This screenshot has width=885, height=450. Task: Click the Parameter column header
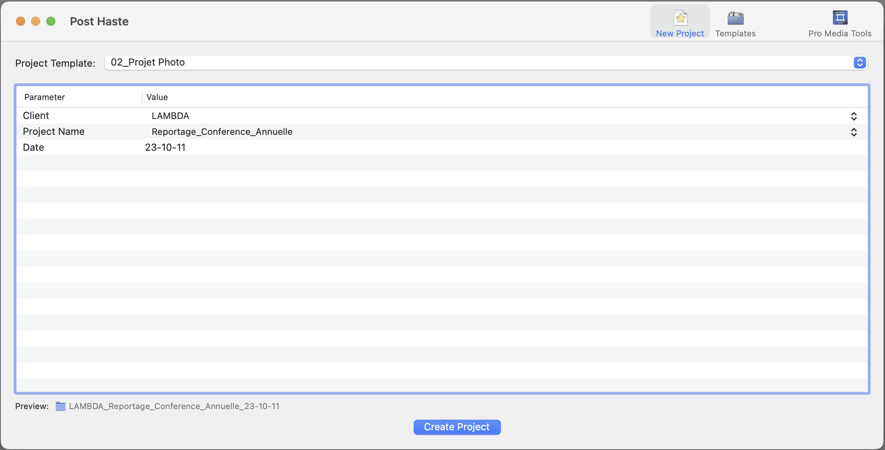45,97
